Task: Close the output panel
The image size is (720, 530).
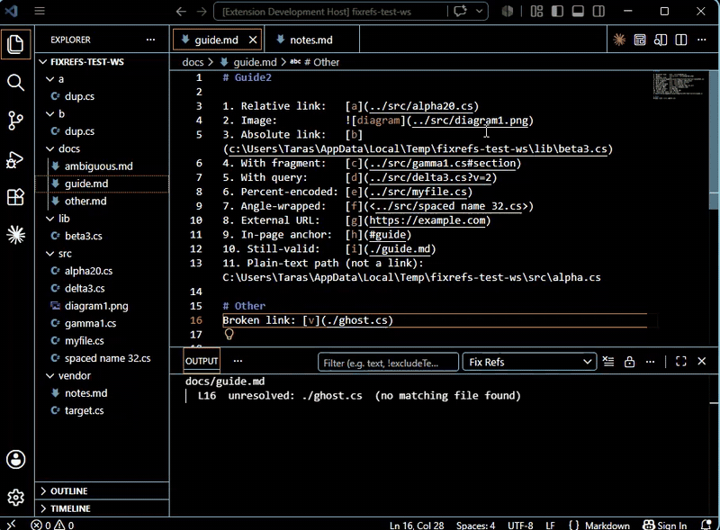Action: coord(702,362)
